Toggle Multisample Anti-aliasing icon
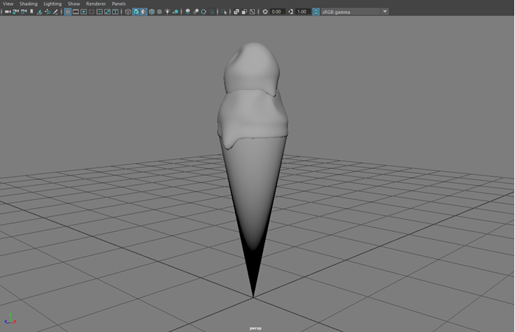Screen dimensions: 515x332 tap(204, 12)
